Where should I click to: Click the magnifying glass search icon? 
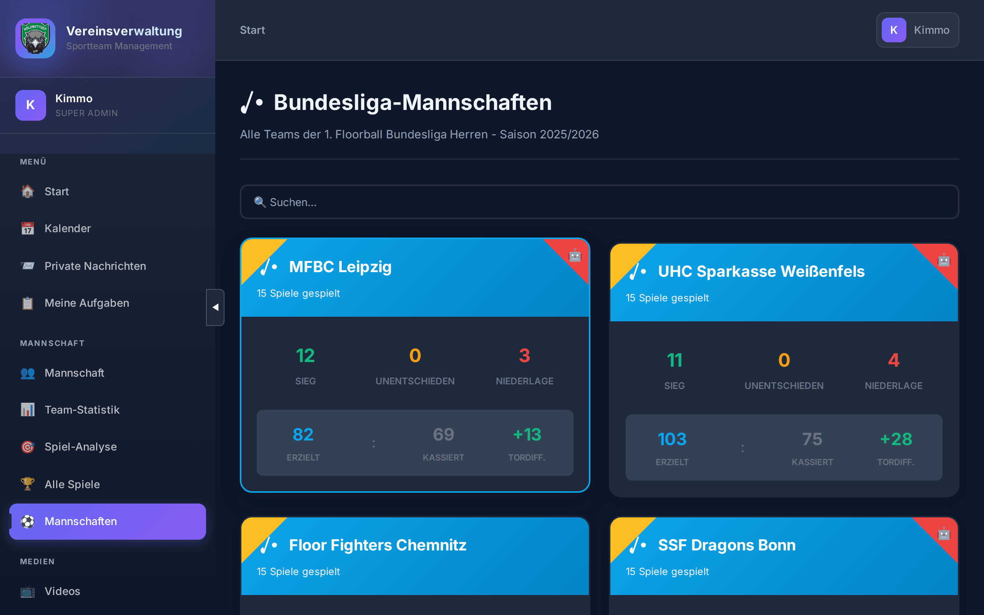(x=260, y=202)
